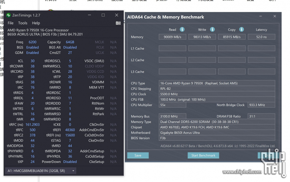Screen dimensions: 290x182
Task: Click the info icon next to Read
Action: coord(182,30)
